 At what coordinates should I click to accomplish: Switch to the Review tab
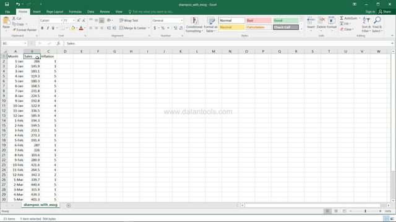tap(105, 12)
